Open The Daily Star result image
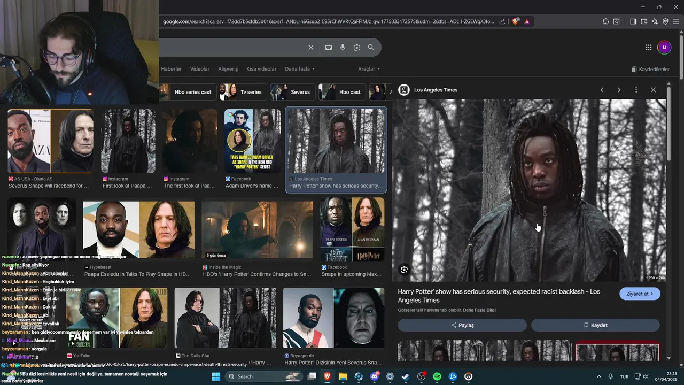This screenshot has width=684, height=385. pos(225,318)
